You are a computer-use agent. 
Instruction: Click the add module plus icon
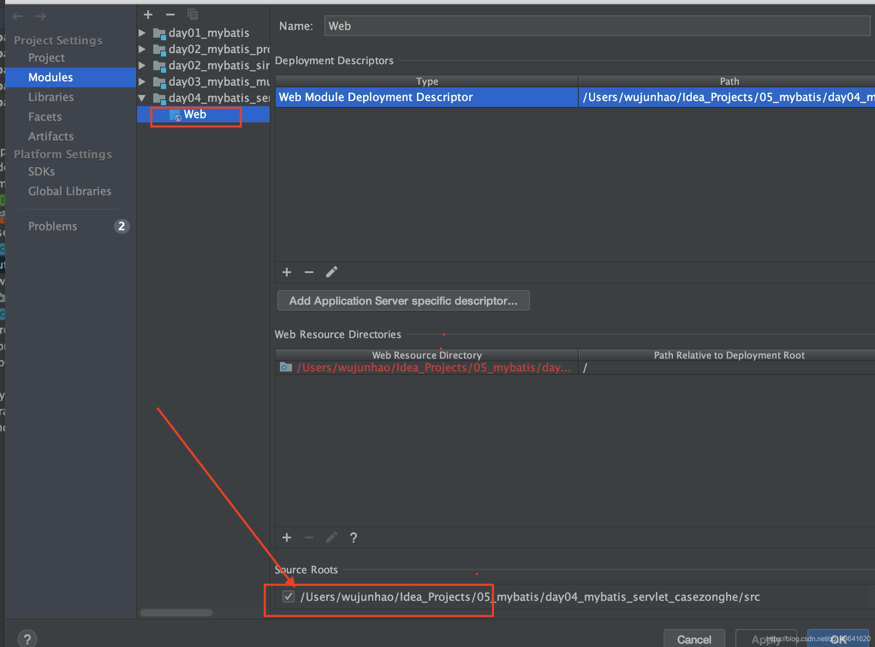click(148, 15)
